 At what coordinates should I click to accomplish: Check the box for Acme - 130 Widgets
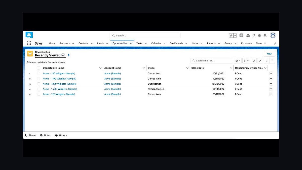(x=39, y=74)
